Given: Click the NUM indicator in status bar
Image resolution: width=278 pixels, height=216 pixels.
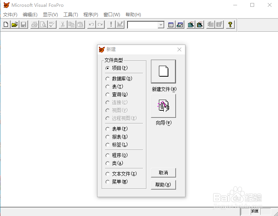Looking at the screenshot, I should (x=255, y=211).
